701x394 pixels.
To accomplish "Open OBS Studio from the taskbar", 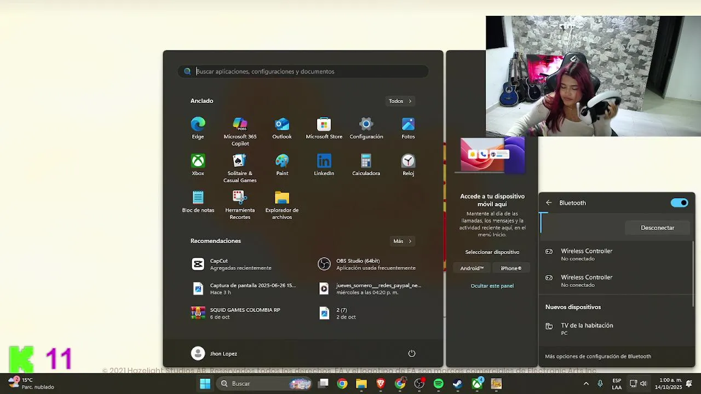I will tap(420, 384).
